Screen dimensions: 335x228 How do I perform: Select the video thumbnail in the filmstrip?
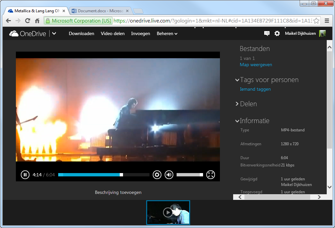168,212
